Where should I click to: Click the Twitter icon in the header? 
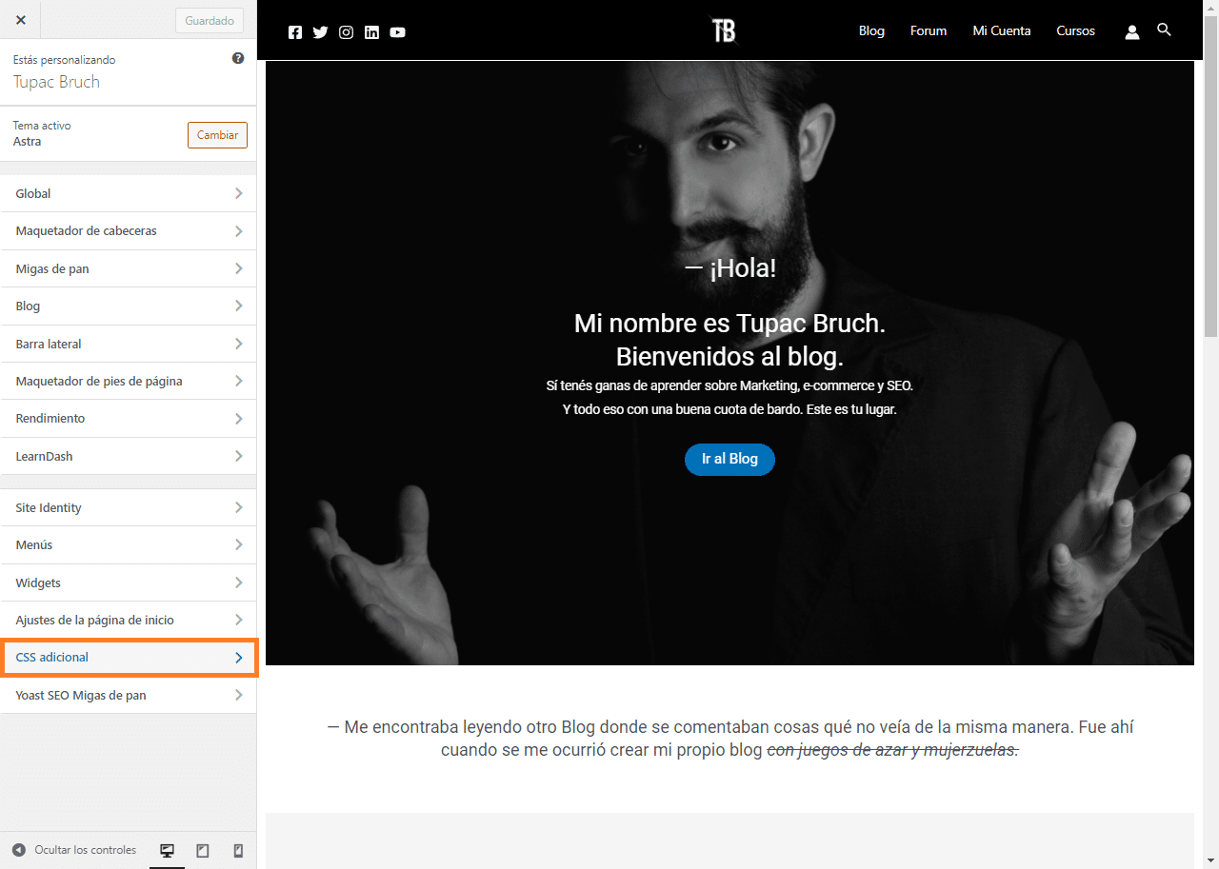click(x=320, y=31)
